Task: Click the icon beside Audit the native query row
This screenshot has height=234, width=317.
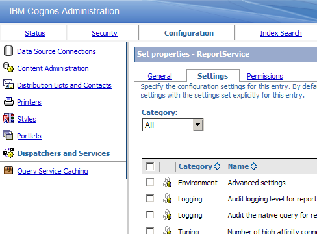Action: [167, 215]
